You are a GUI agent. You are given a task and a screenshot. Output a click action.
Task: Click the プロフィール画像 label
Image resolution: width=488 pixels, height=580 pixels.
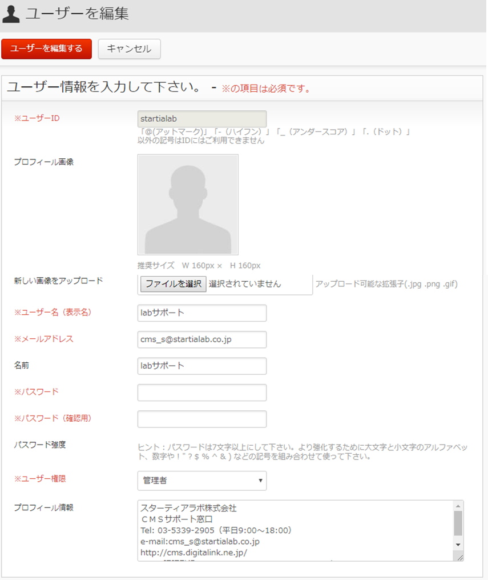[x=43, y=162]
